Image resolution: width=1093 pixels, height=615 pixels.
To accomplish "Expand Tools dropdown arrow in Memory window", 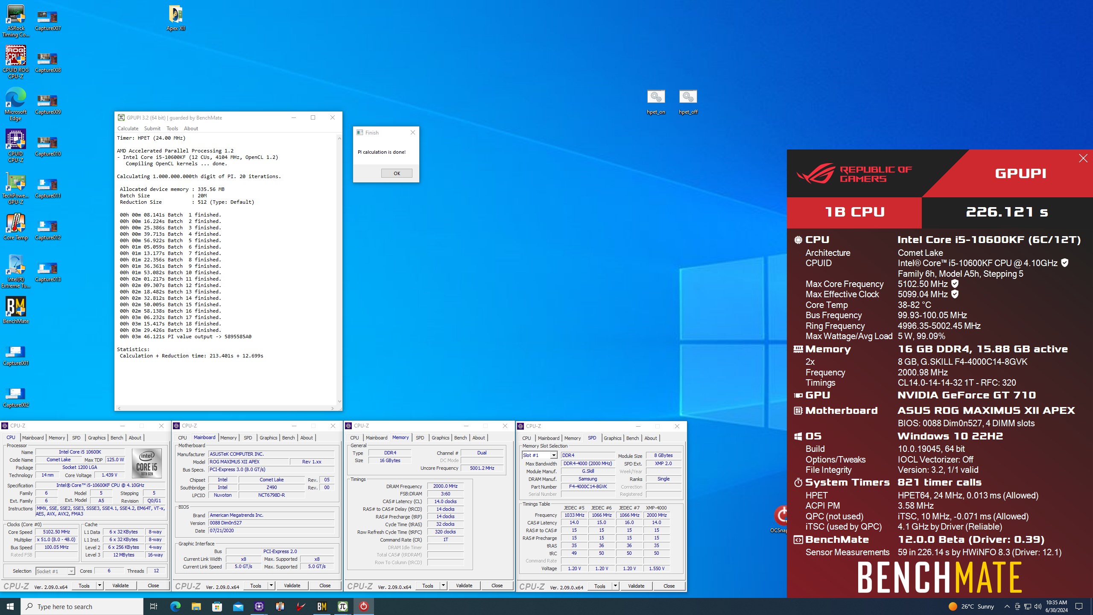I will [443, 586].
